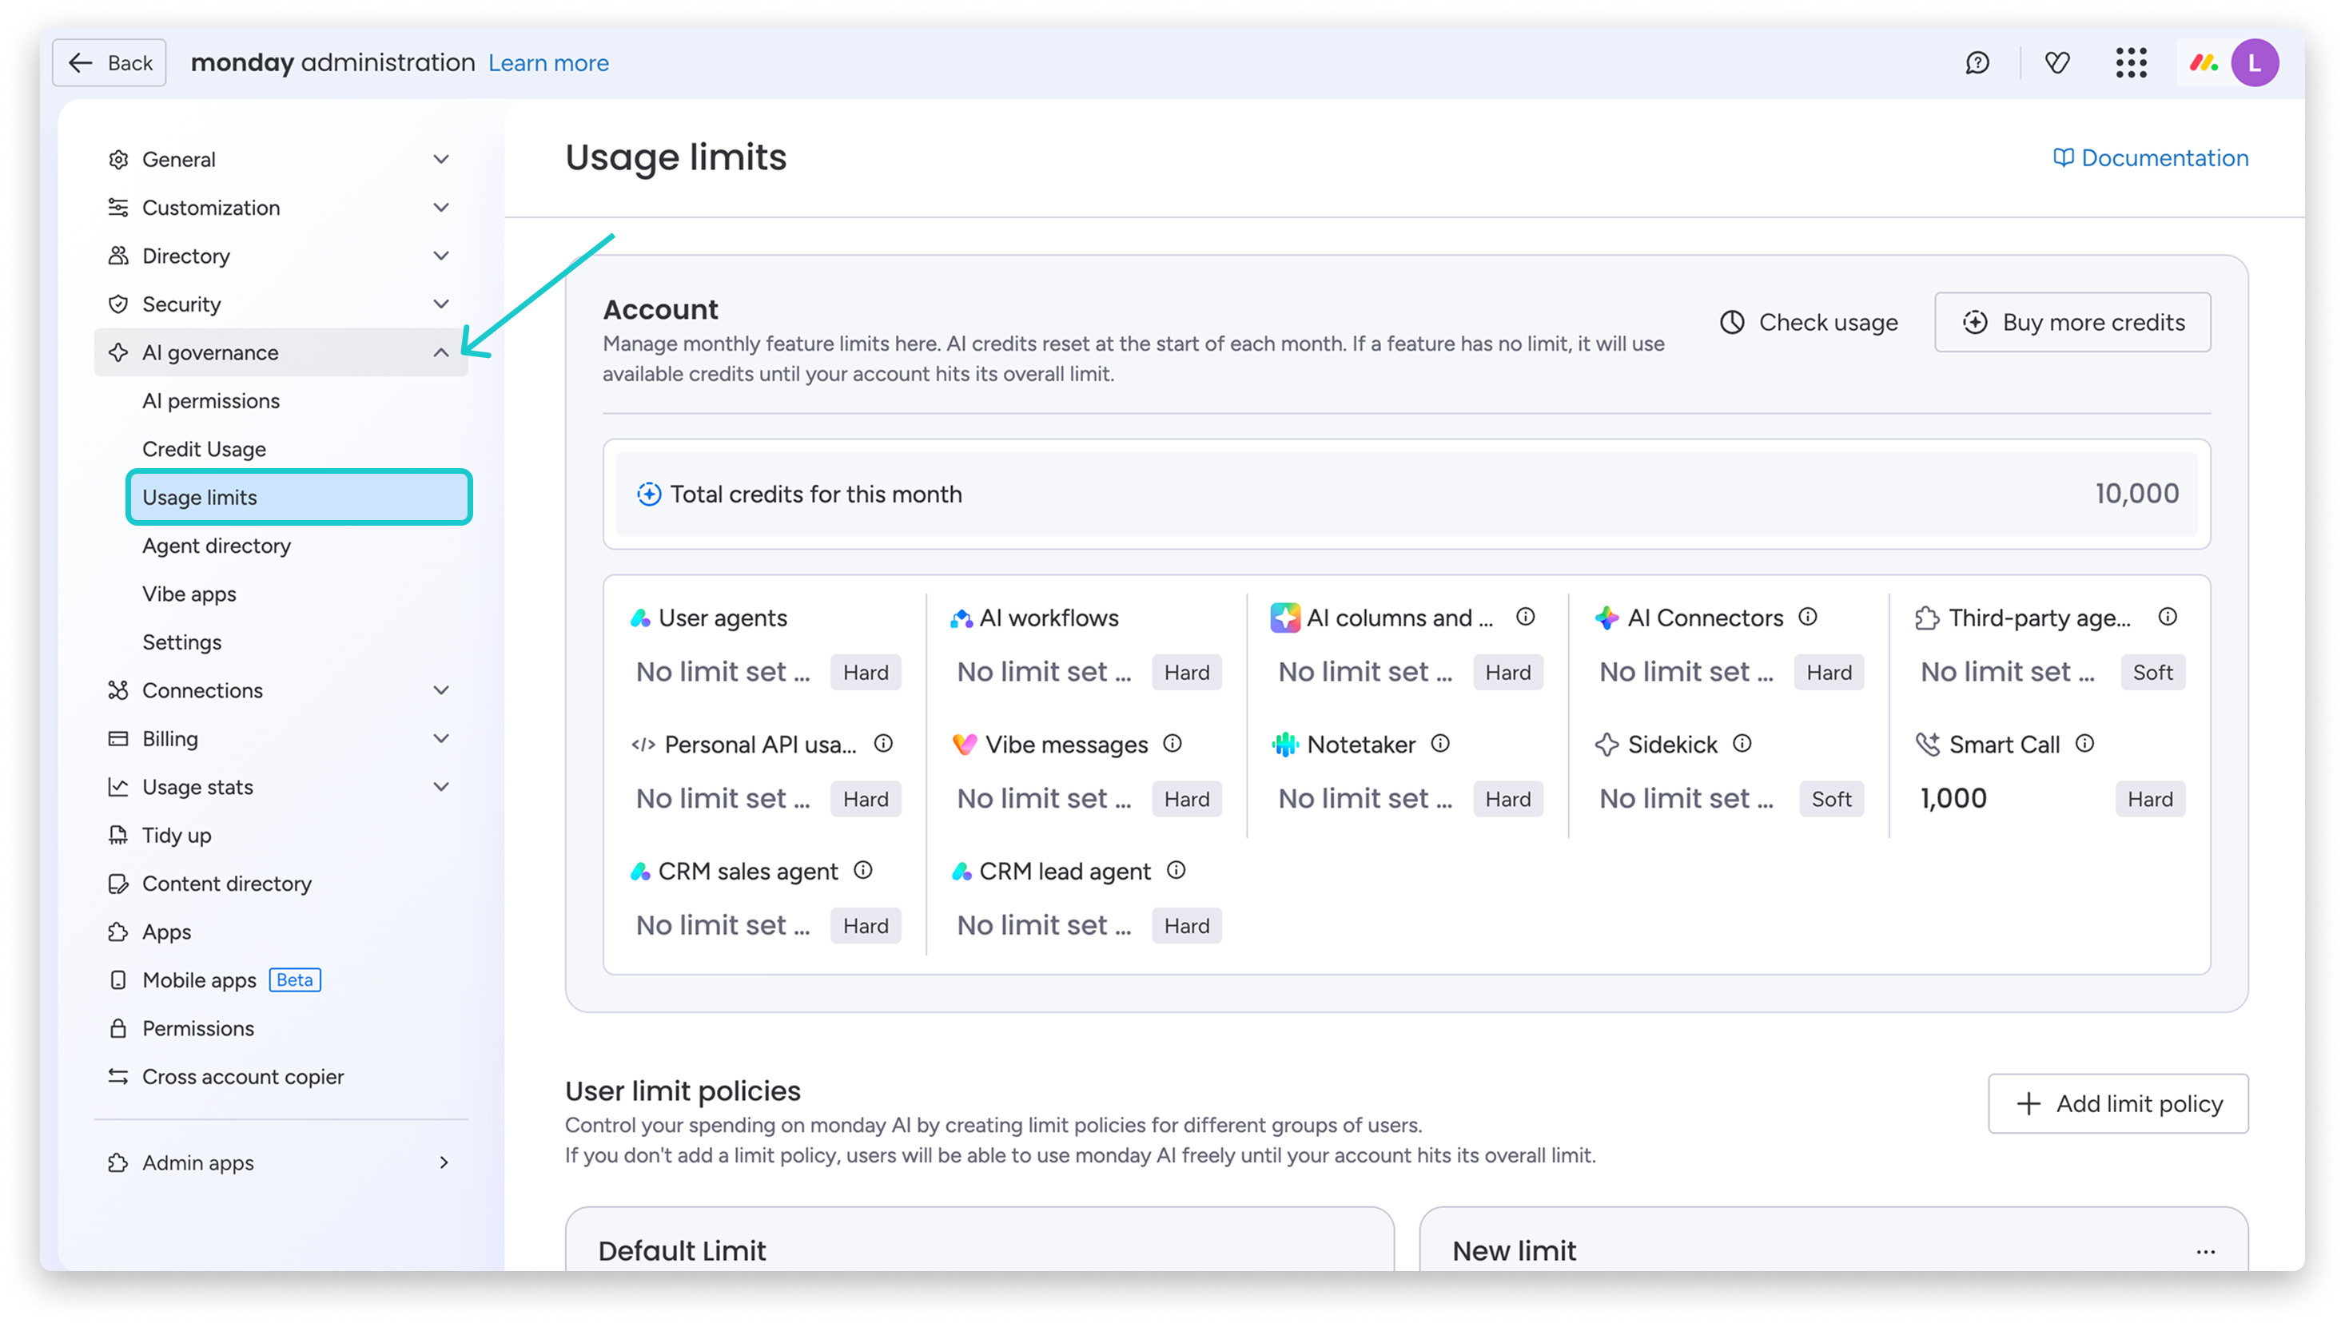Open Mobile apps Beta item
This screenshot has height=1323, width=2345.
point(215,980)
